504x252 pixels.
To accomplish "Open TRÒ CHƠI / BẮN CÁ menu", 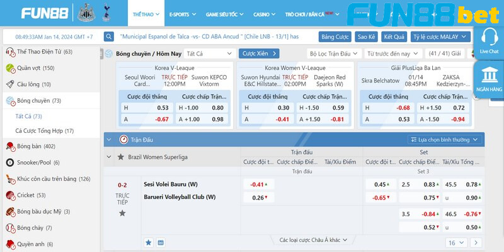I will 312,14.
